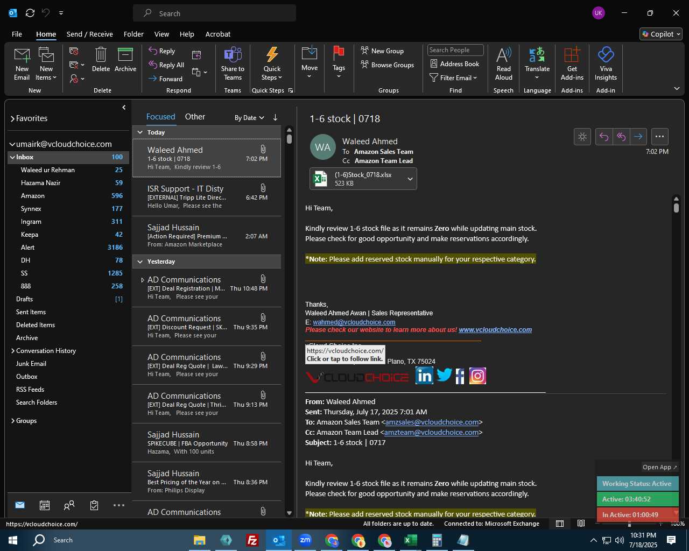Click Reply button in ribbon
The image size is (689, 551).
pyautogui.click(x=162, y=51)
